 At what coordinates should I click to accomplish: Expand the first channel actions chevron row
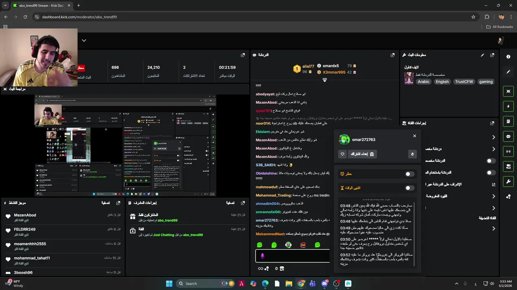[493, 137]
